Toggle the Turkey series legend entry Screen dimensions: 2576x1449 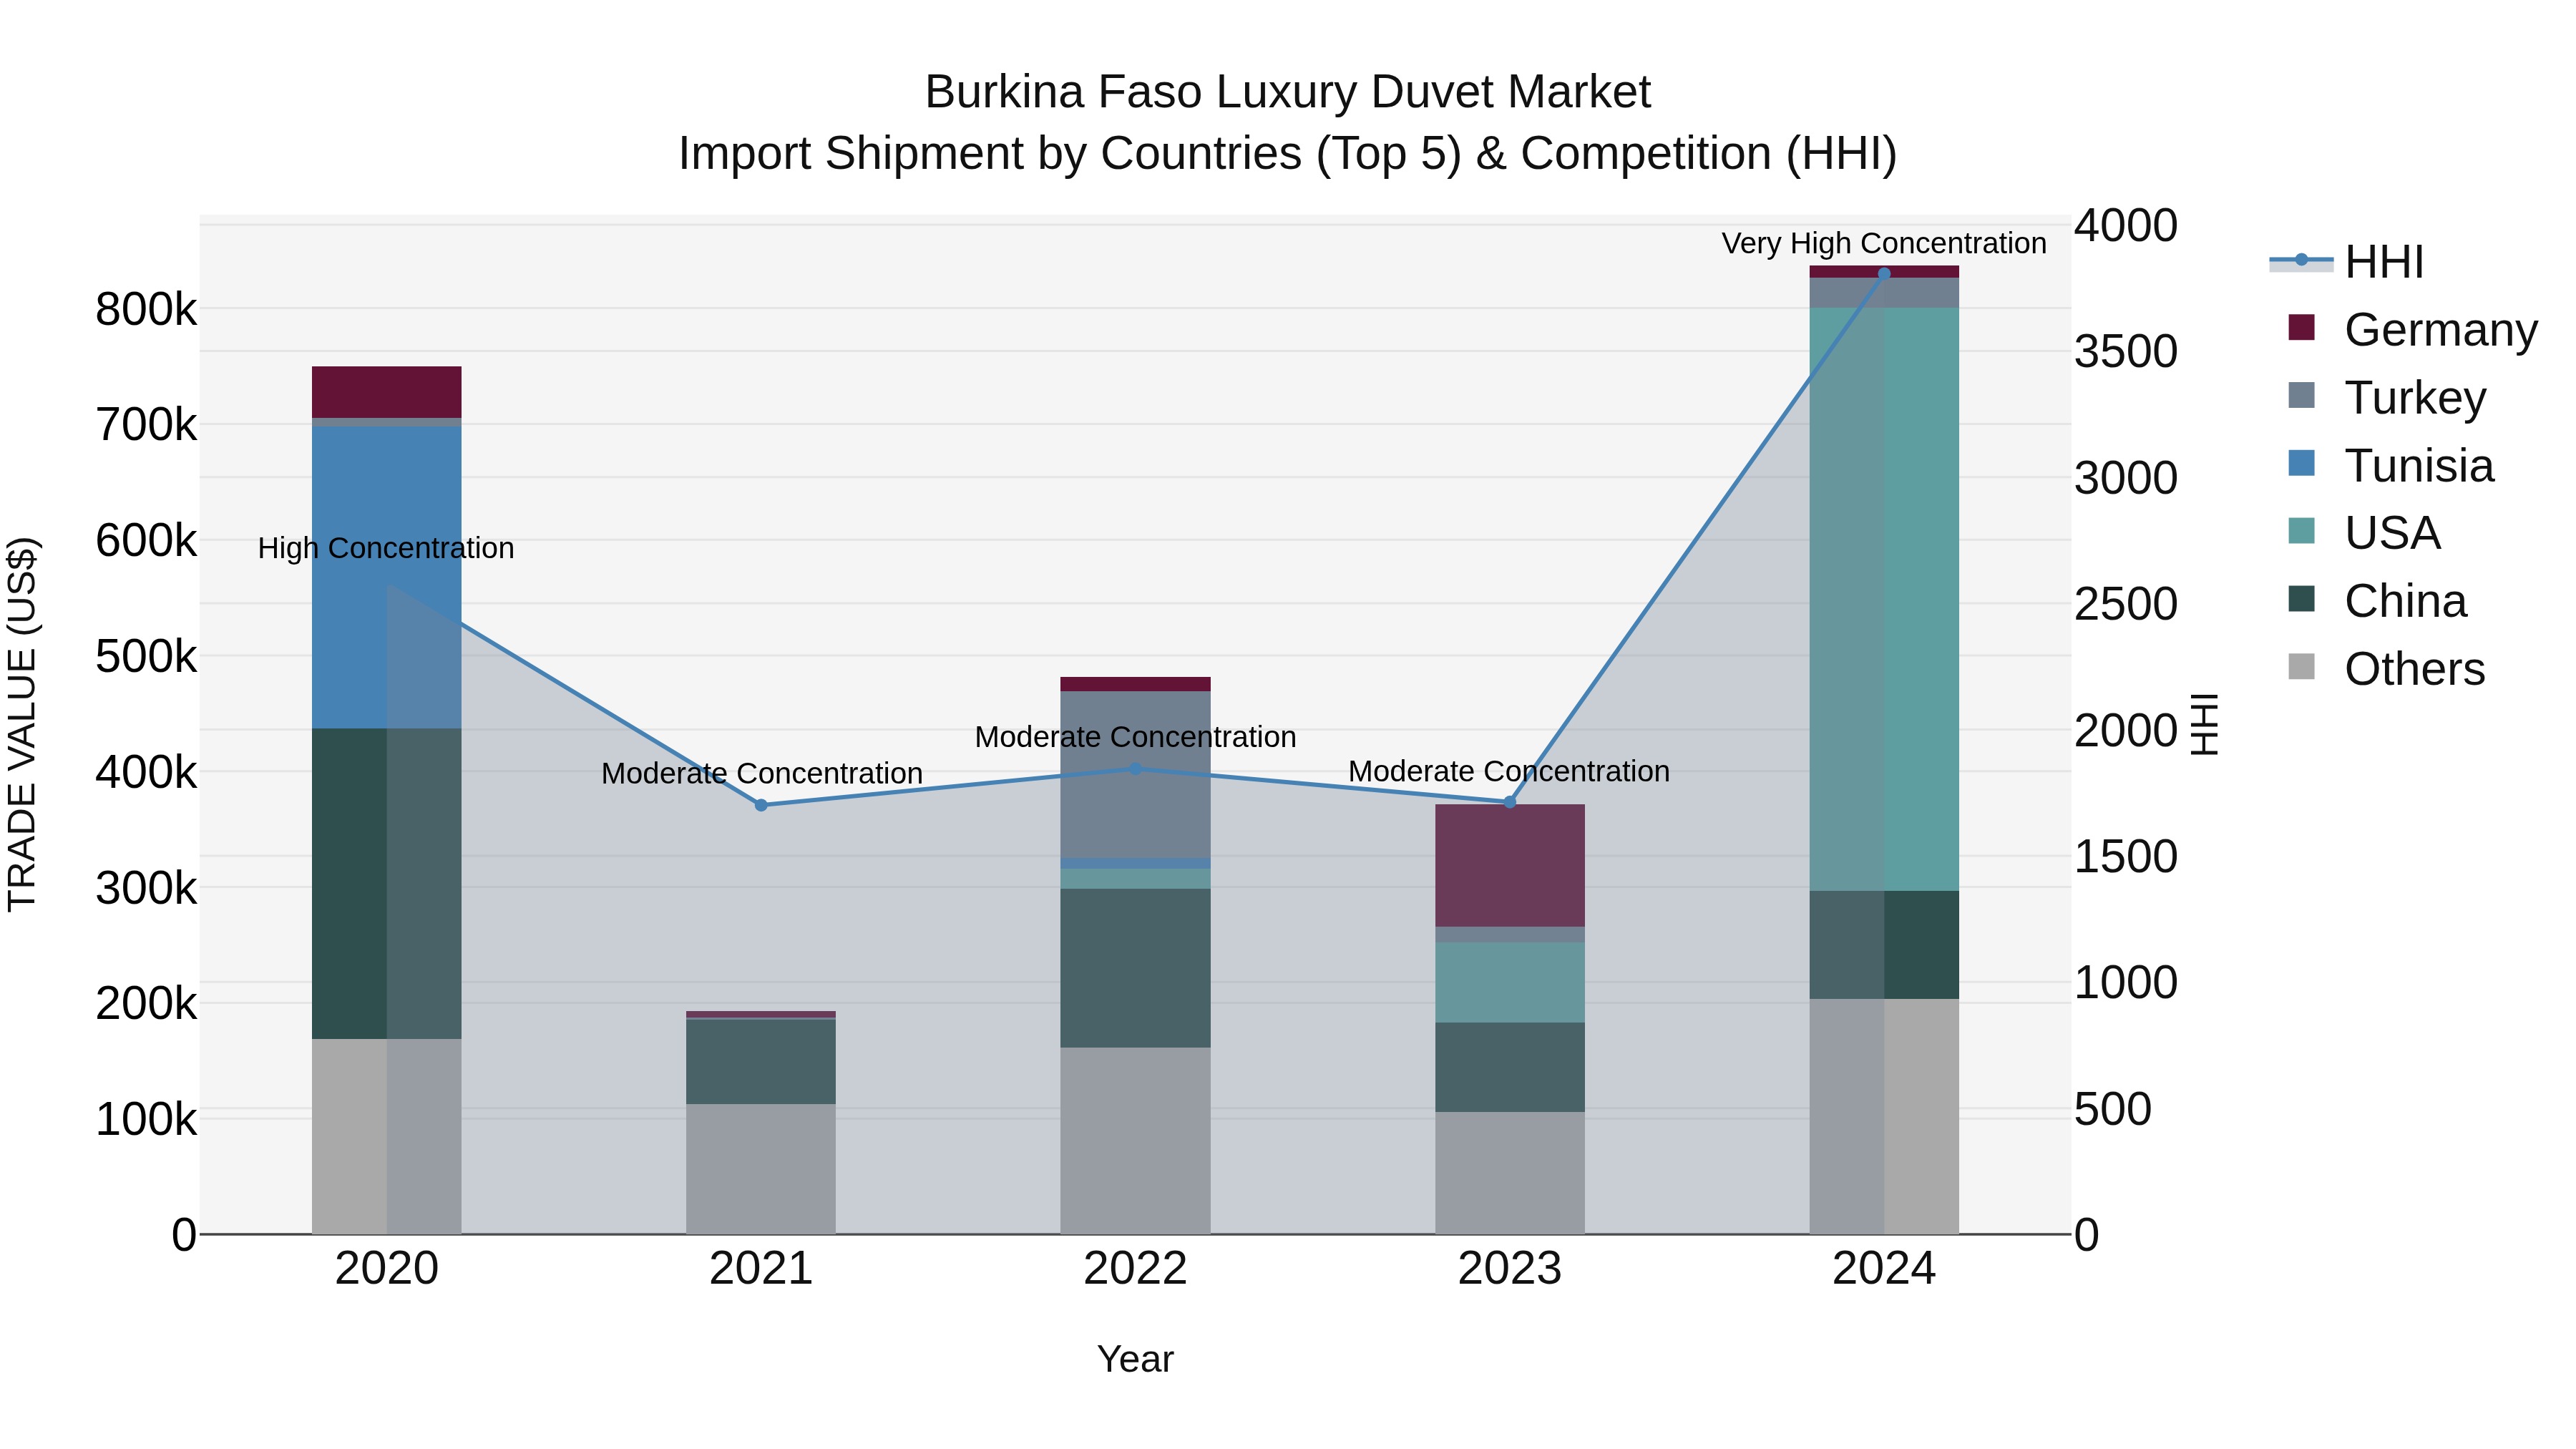coord(2386,397)
